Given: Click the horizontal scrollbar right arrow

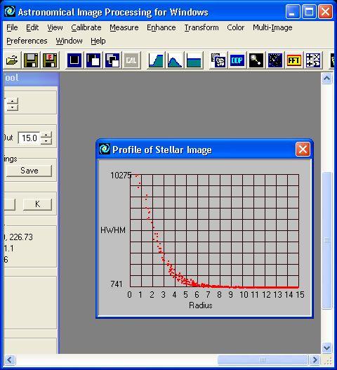Looking at the screenshot, I should (315, 360).
